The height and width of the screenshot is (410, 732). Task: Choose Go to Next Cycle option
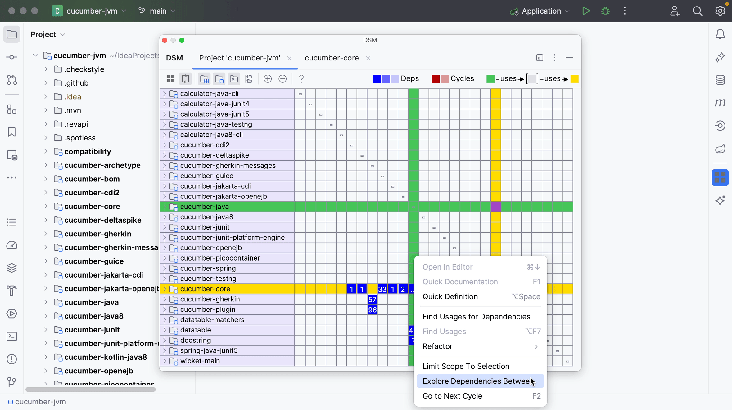pos(452,396)
